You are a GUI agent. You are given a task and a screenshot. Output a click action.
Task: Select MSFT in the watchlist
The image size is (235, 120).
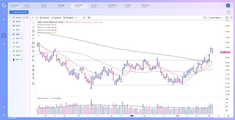pos(18,51)
